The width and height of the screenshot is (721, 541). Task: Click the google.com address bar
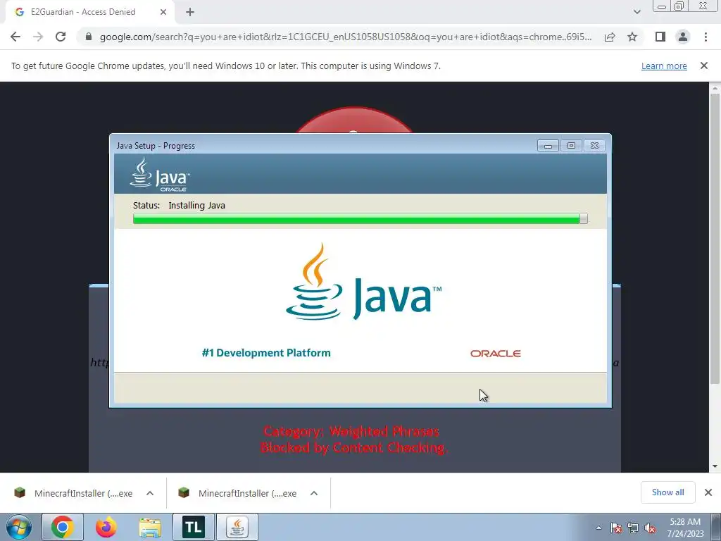[345, 37]
